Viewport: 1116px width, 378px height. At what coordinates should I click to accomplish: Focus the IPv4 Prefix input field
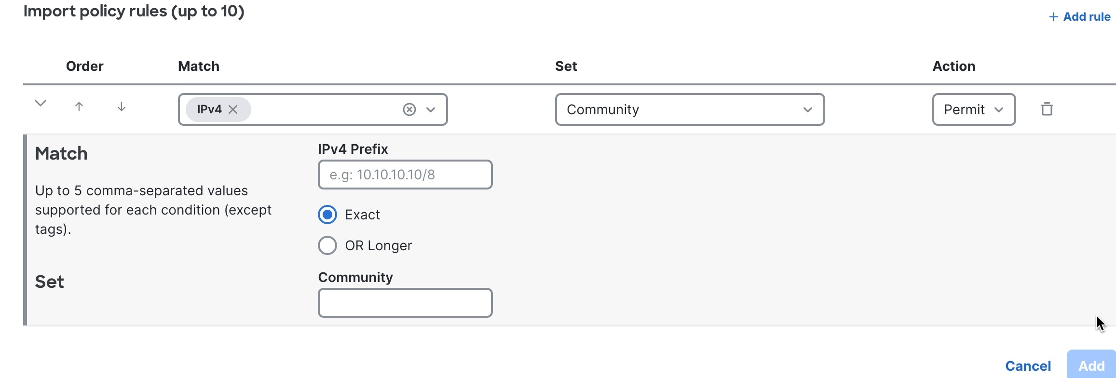pos(405,175)
